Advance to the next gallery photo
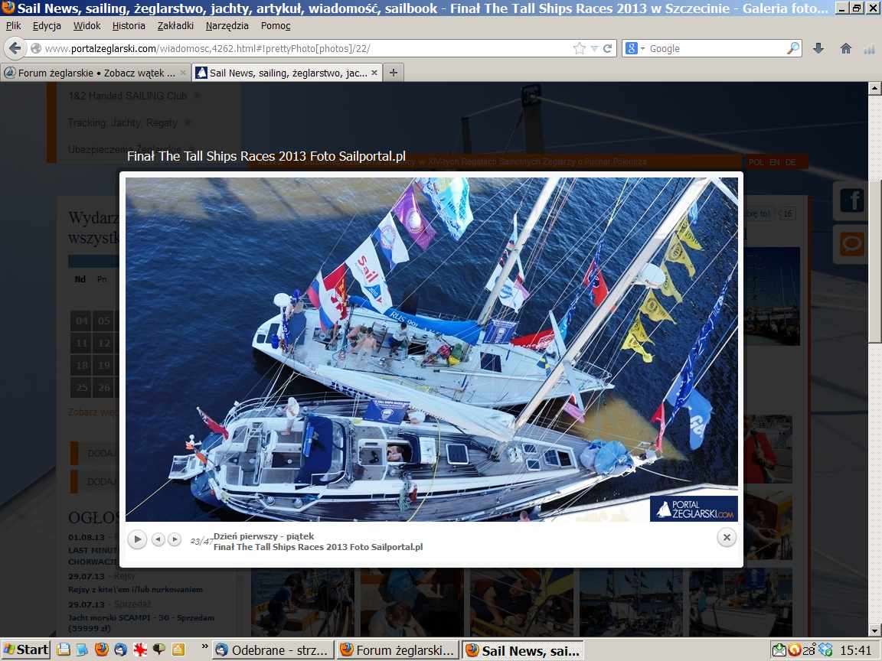 (175, 539)
